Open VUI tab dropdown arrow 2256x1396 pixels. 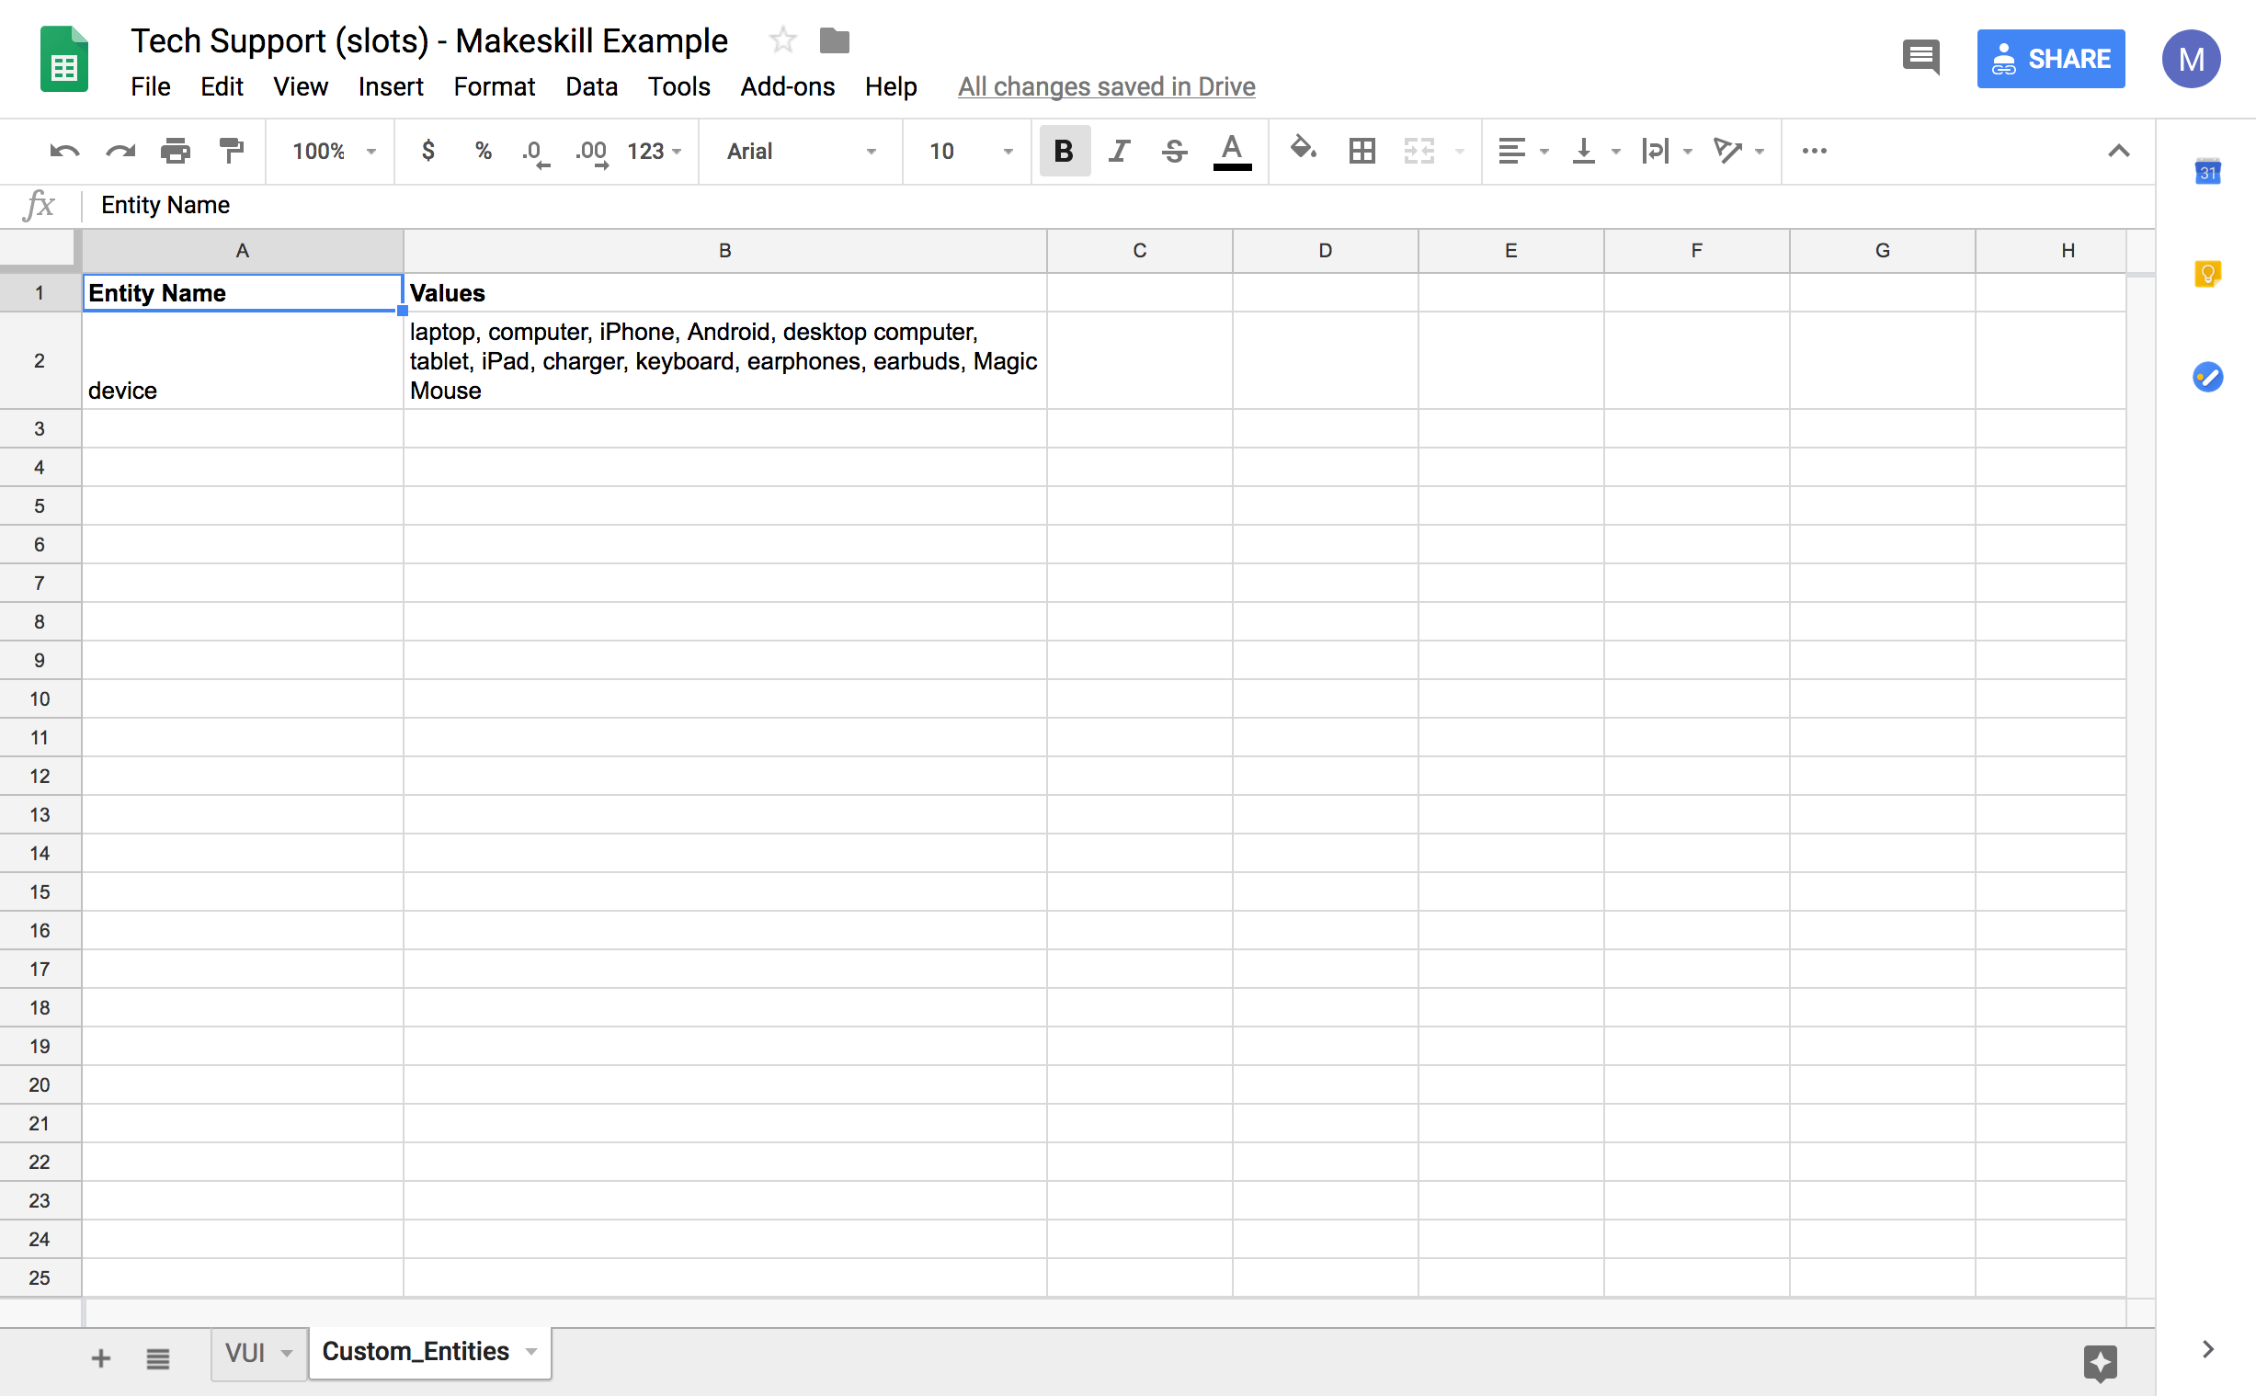coord(287,1354)
